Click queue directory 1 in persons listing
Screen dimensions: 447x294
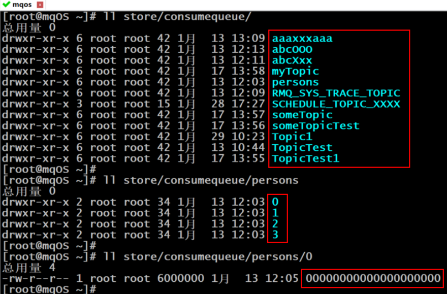click(275, 213)
